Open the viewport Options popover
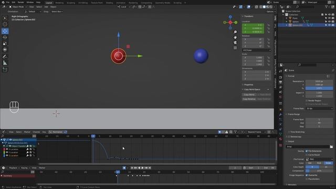 (270, 12)
